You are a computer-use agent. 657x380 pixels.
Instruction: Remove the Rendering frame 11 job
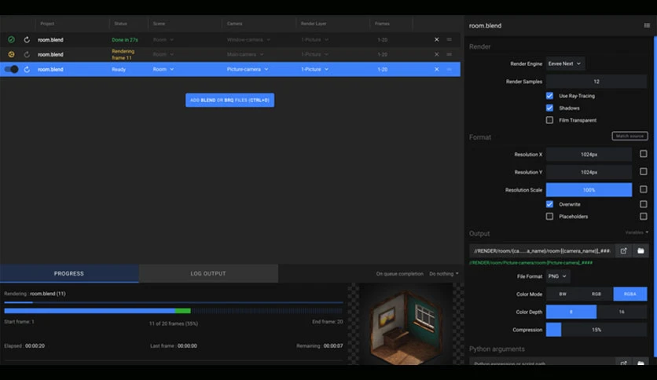pyautogui.click(x=437, y=54)
